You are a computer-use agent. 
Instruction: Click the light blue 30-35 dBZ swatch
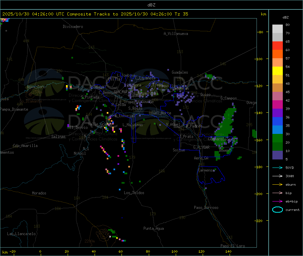click(x=277, y=130)
